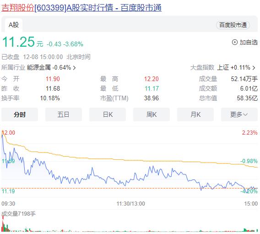Switch to the 五日 chart tab

64,114
